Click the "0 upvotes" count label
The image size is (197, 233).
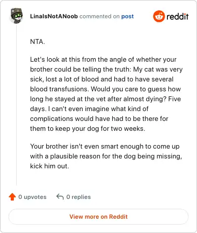click(x=33, y=197)
